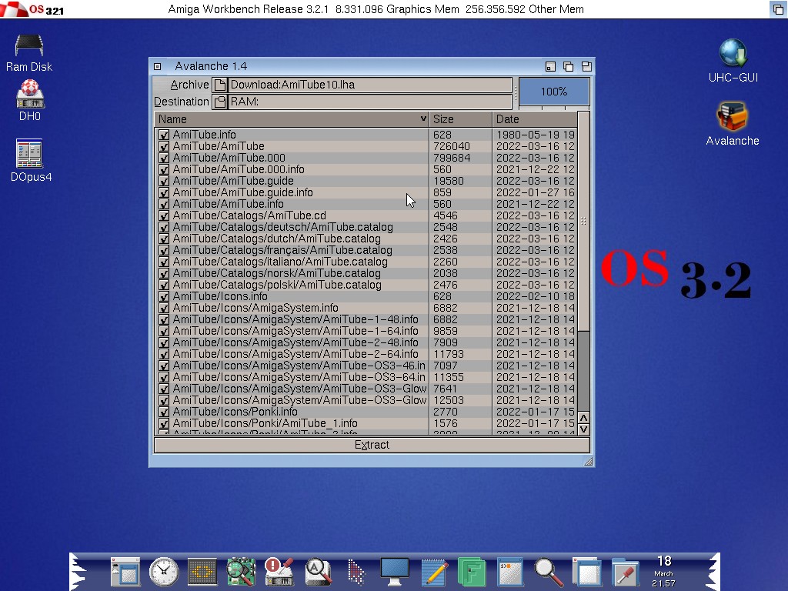Toggle checkbox for AmiTube/Icons.info
The height and width of the screenshot is (591, 788).
click(x=164, y=297)
